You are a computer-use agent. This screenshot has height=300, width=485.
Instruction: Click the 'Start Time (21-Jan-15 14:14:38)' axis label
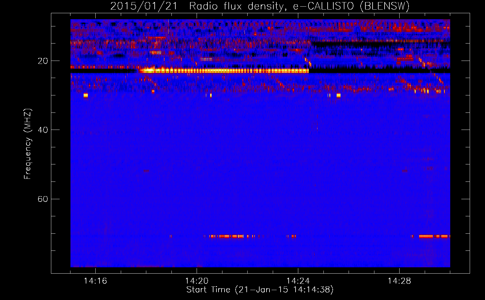tap(260, 290)
